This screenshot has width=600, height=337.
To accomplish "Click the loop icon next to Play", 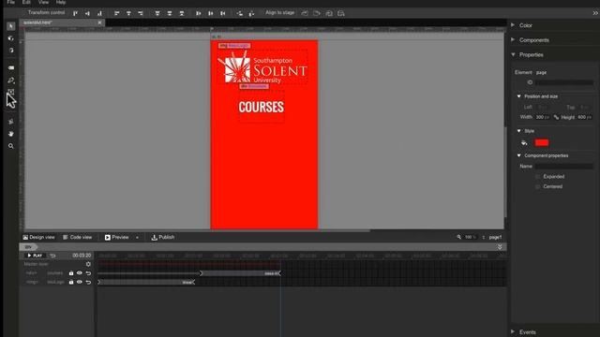I will [x=53, y=256].
